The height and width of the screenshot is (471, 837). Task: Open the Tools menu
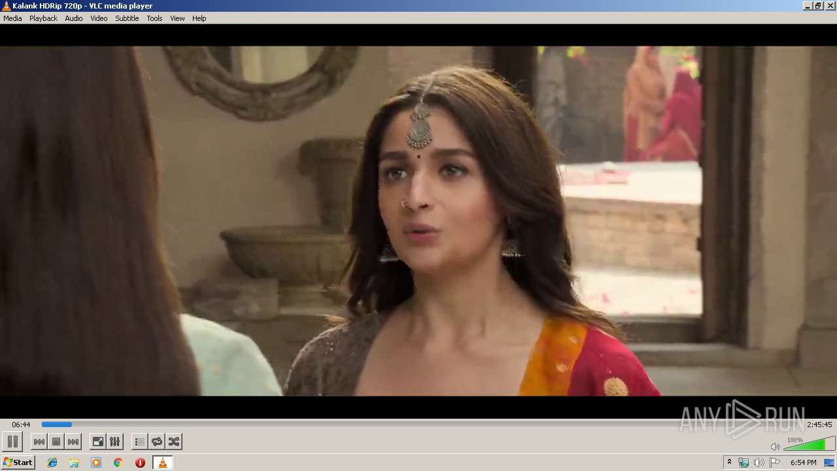154,18
